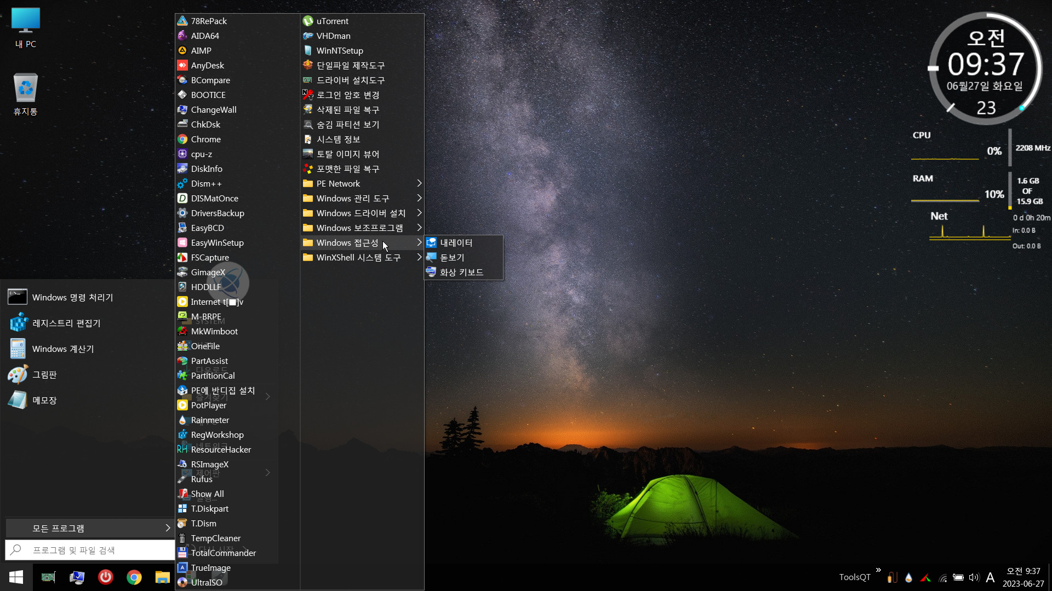Choose 삭제된 파일 복구 entry
Screen dimensions: 1052x591
point(362,109)
